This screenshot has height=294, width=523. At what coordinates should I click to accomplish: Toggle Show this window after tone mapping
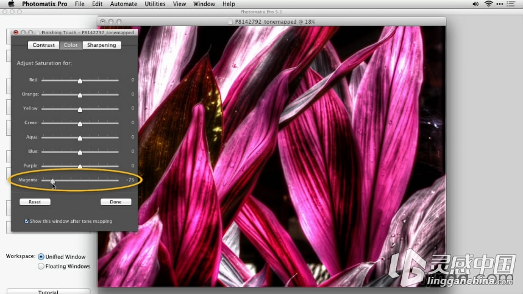27,221
